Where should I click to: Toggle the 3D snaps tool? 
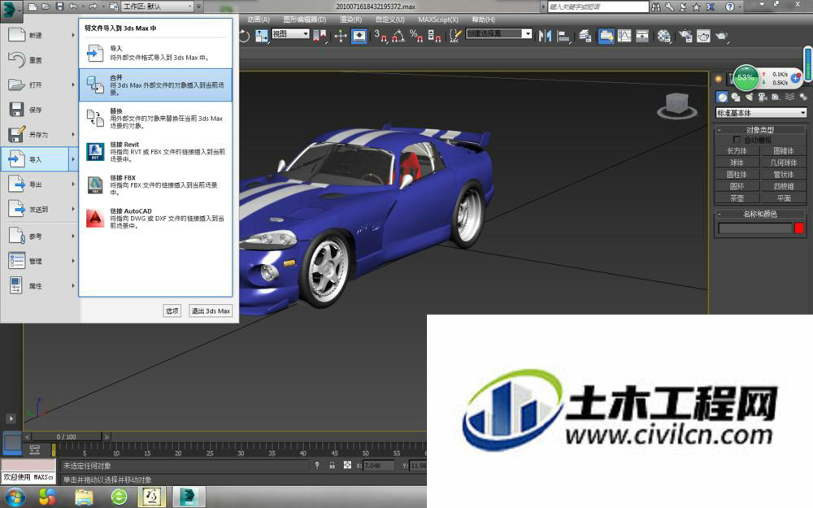[380, 36]
